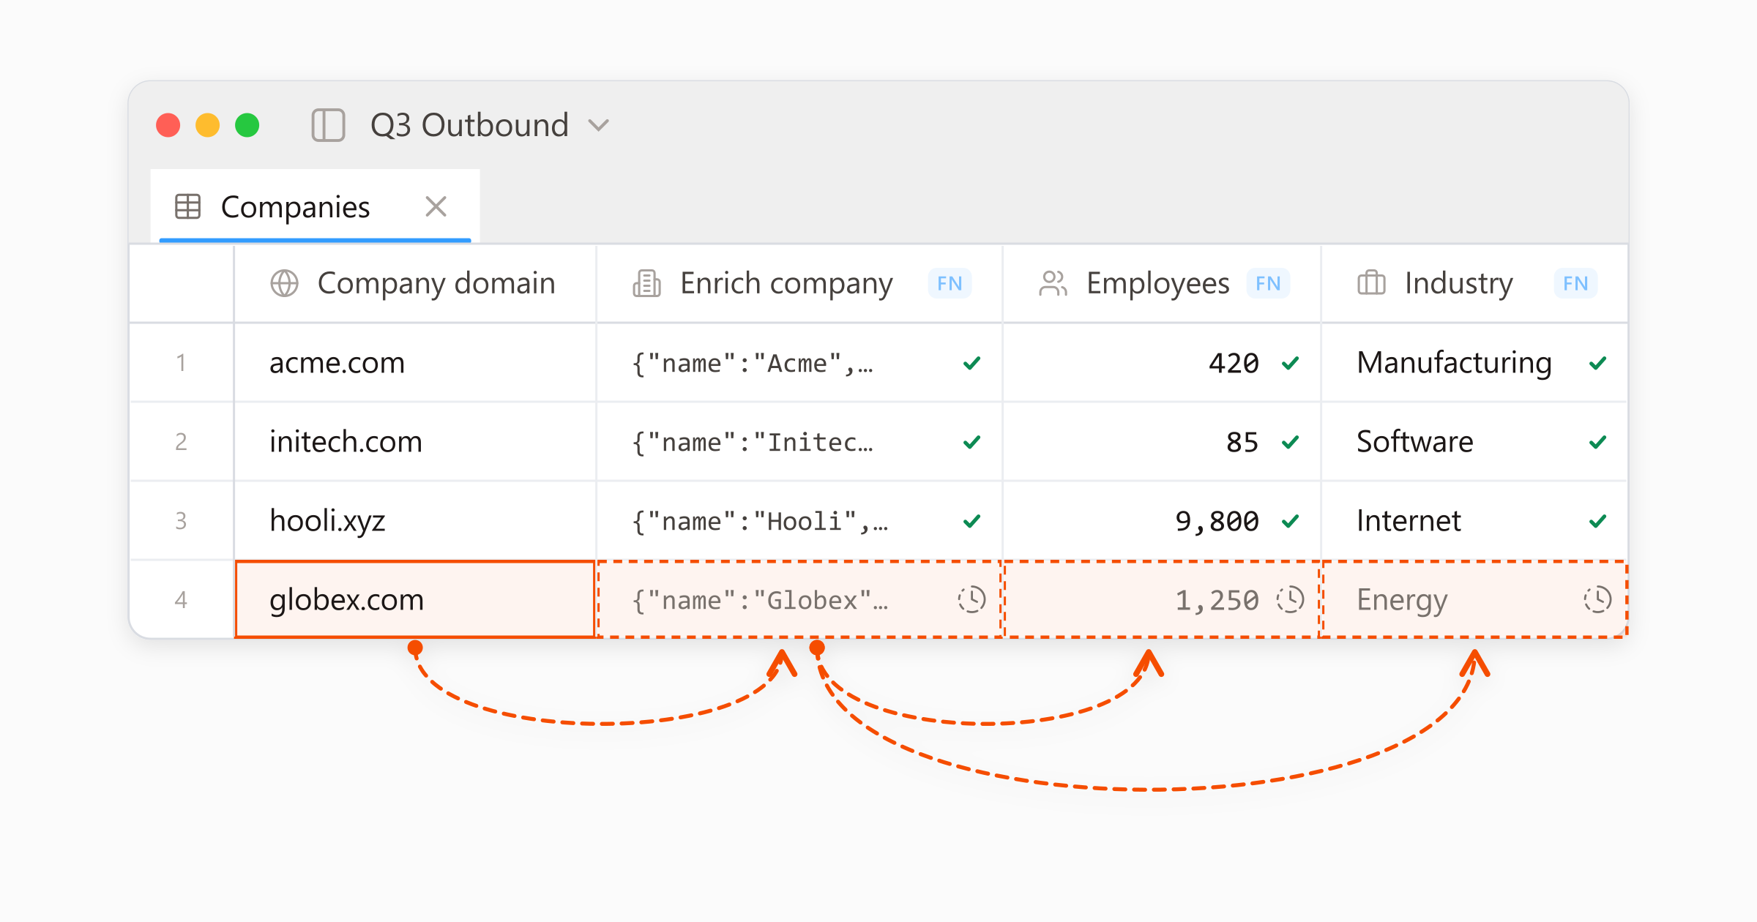Viewport: 1757px width, 922px height.
Task: Select the acme.com cell
Action: pyautogui.click(x=415, y=363)
